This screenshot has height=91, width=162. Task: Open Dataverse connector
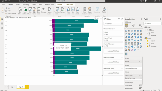pos(44,10)
